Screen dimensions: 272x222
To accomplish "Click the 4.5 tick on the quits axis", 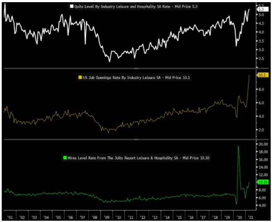I will tap(261, 24).
